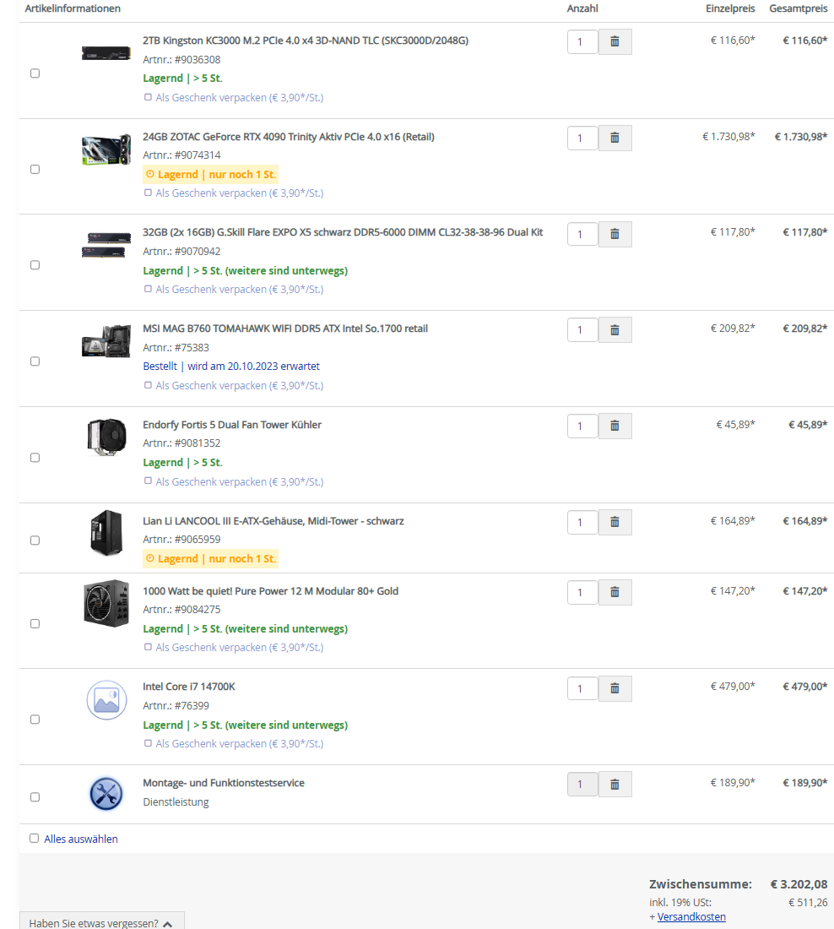Open 24GB ZOTAC GeForce RTX 4090 title

[x=289, y=137]
